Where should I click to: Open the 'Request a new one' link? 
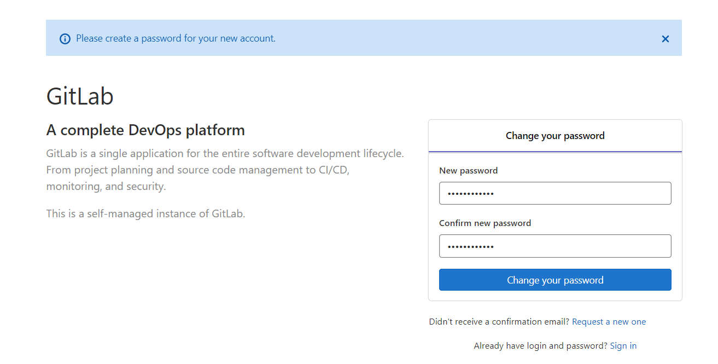point(609,322)
